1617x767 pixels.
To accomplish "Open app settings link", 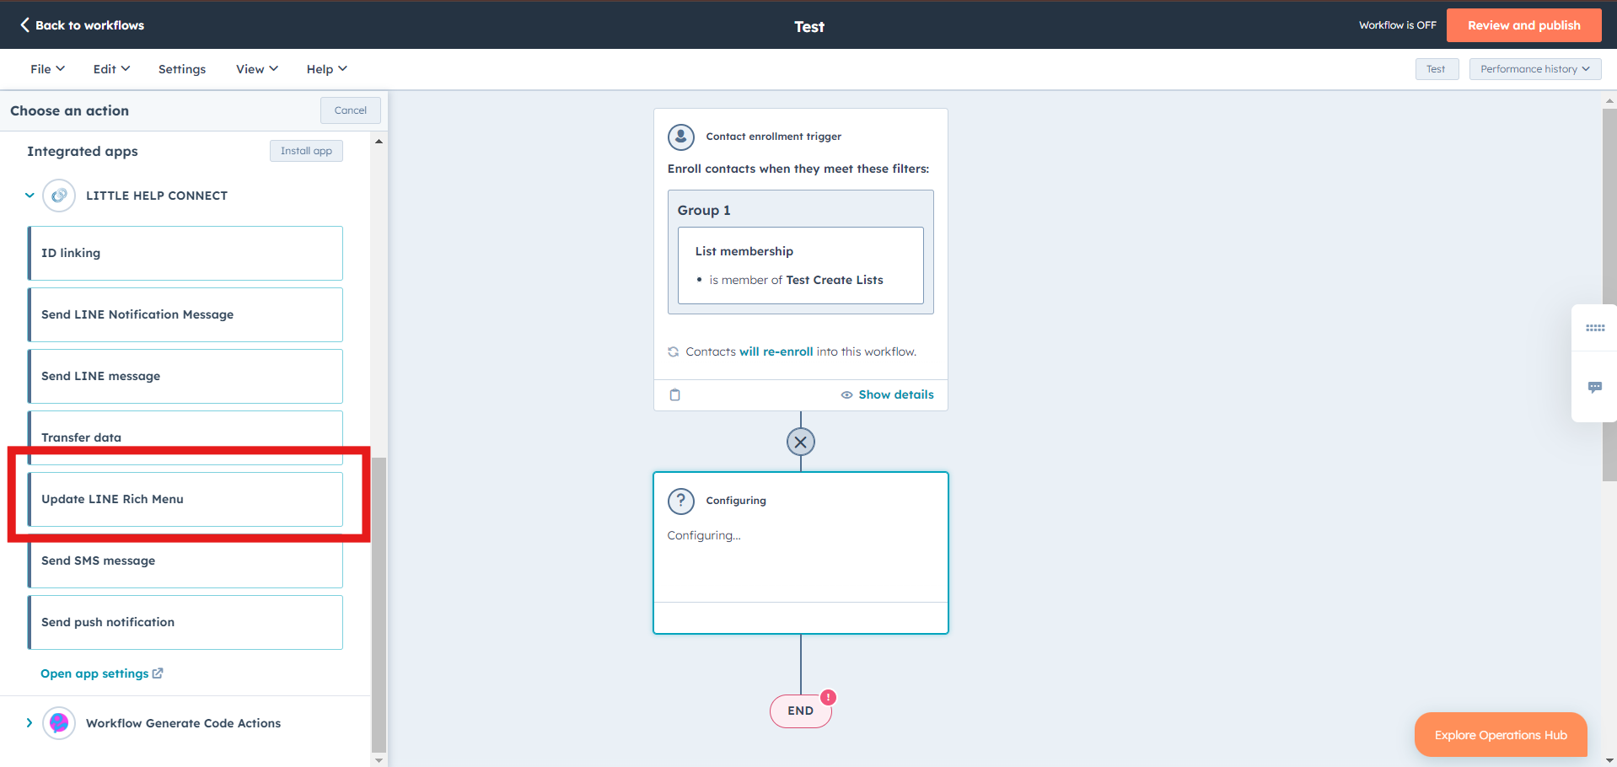I will [x=102, y=673].
